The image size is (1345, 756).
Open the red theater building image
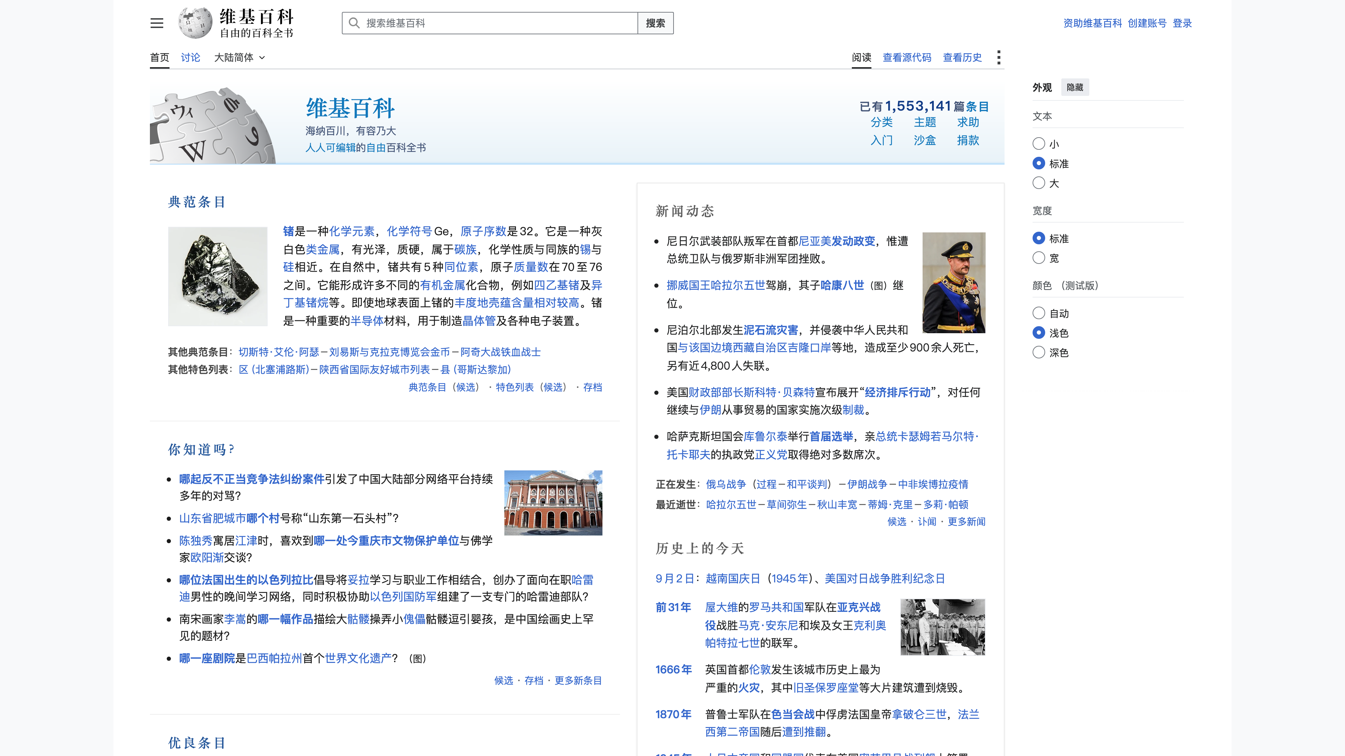pyautogui.click(x=553, y=503)
